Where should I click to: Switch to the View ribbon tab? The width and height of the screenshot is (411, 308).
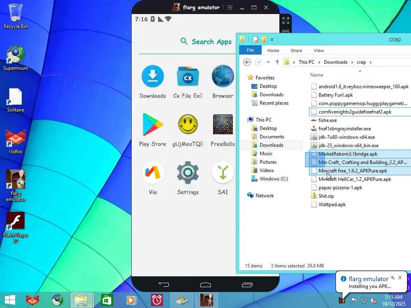319,50
